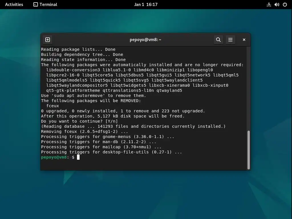The width and height of the screenshot is (292, 219).
Task: Open the terminal search tool
Action: [218, 40]
